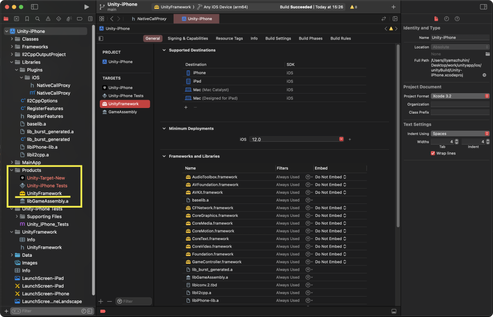Toggle the project/targets list sidebar icon
Screen dimensions: 493x317
pos(101,38)
